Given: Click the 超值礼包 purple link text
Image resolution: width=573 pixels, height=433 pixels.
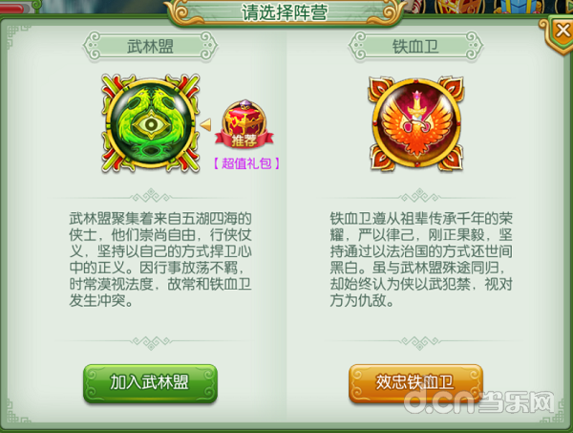Looking at the screenshot, I should tap(246, 163).
